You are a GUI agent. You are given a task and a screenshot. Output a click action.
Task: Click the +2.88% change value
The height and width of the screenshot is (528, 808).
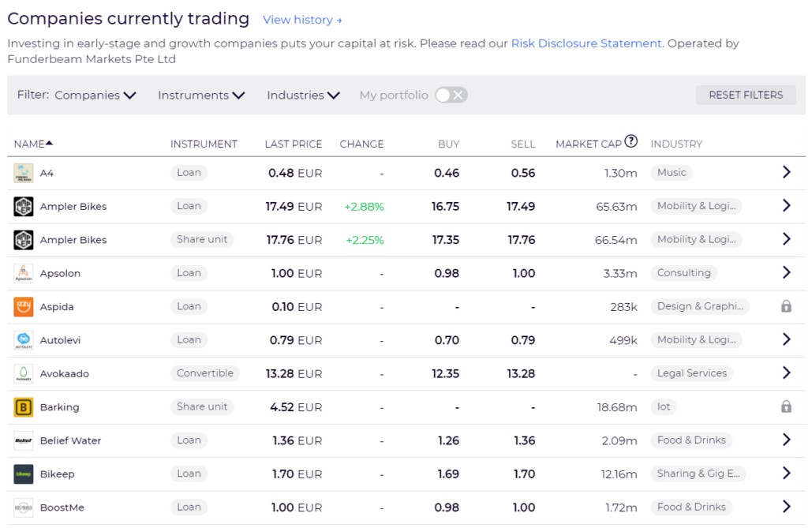[365, 207]
